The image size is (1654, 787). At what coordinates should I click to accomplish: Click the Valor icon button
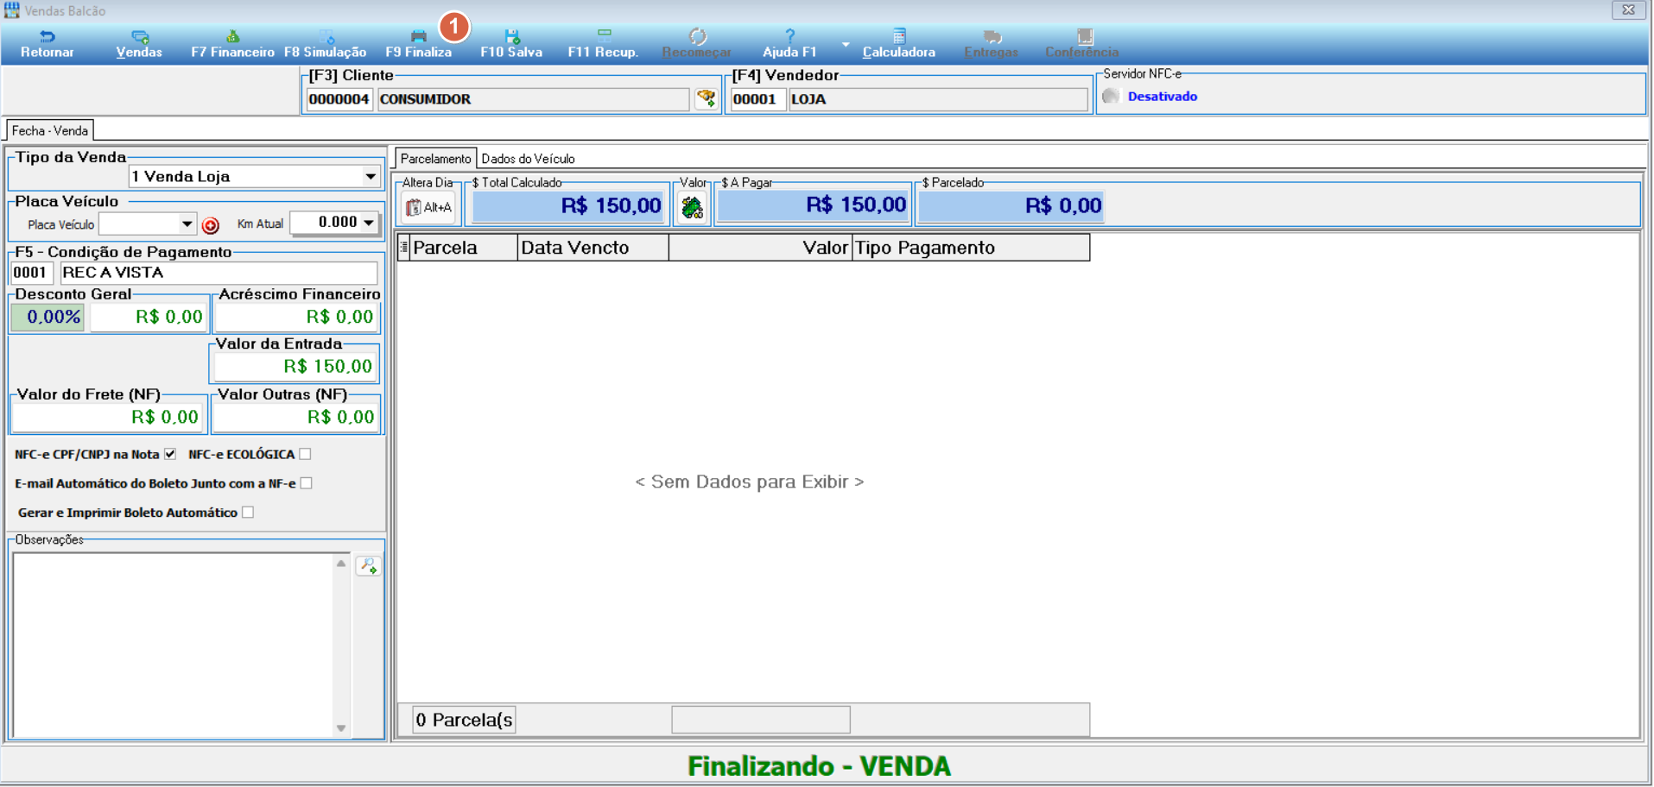coord(692,207)
